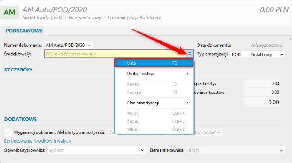Click the DODATKOWE section header
This screenshot has height=163, width=292.
pos(20,119)
